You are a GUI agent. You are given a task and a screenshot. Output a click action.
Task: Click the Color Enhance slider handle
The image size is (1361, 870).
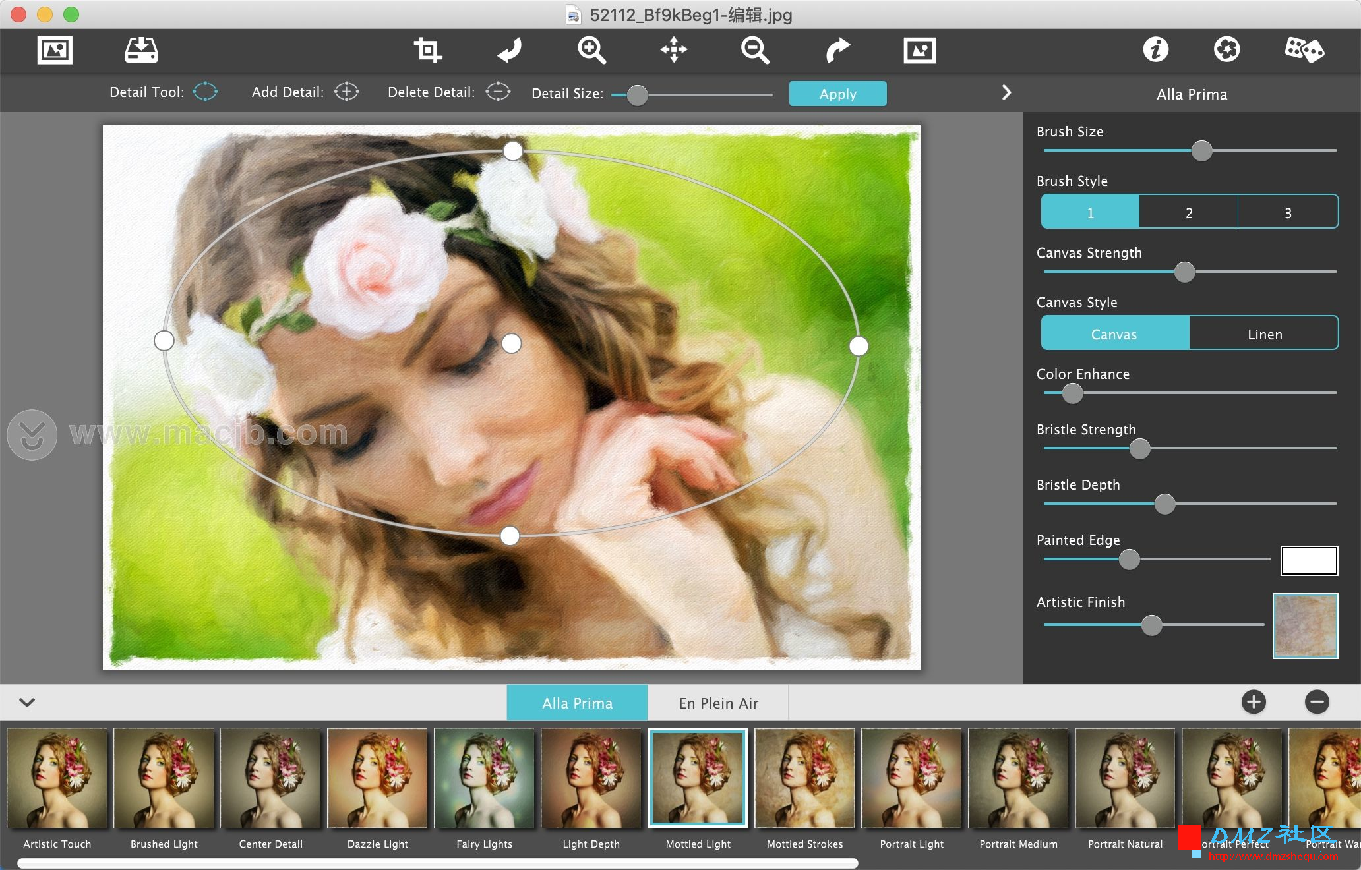coord(1073,393)
